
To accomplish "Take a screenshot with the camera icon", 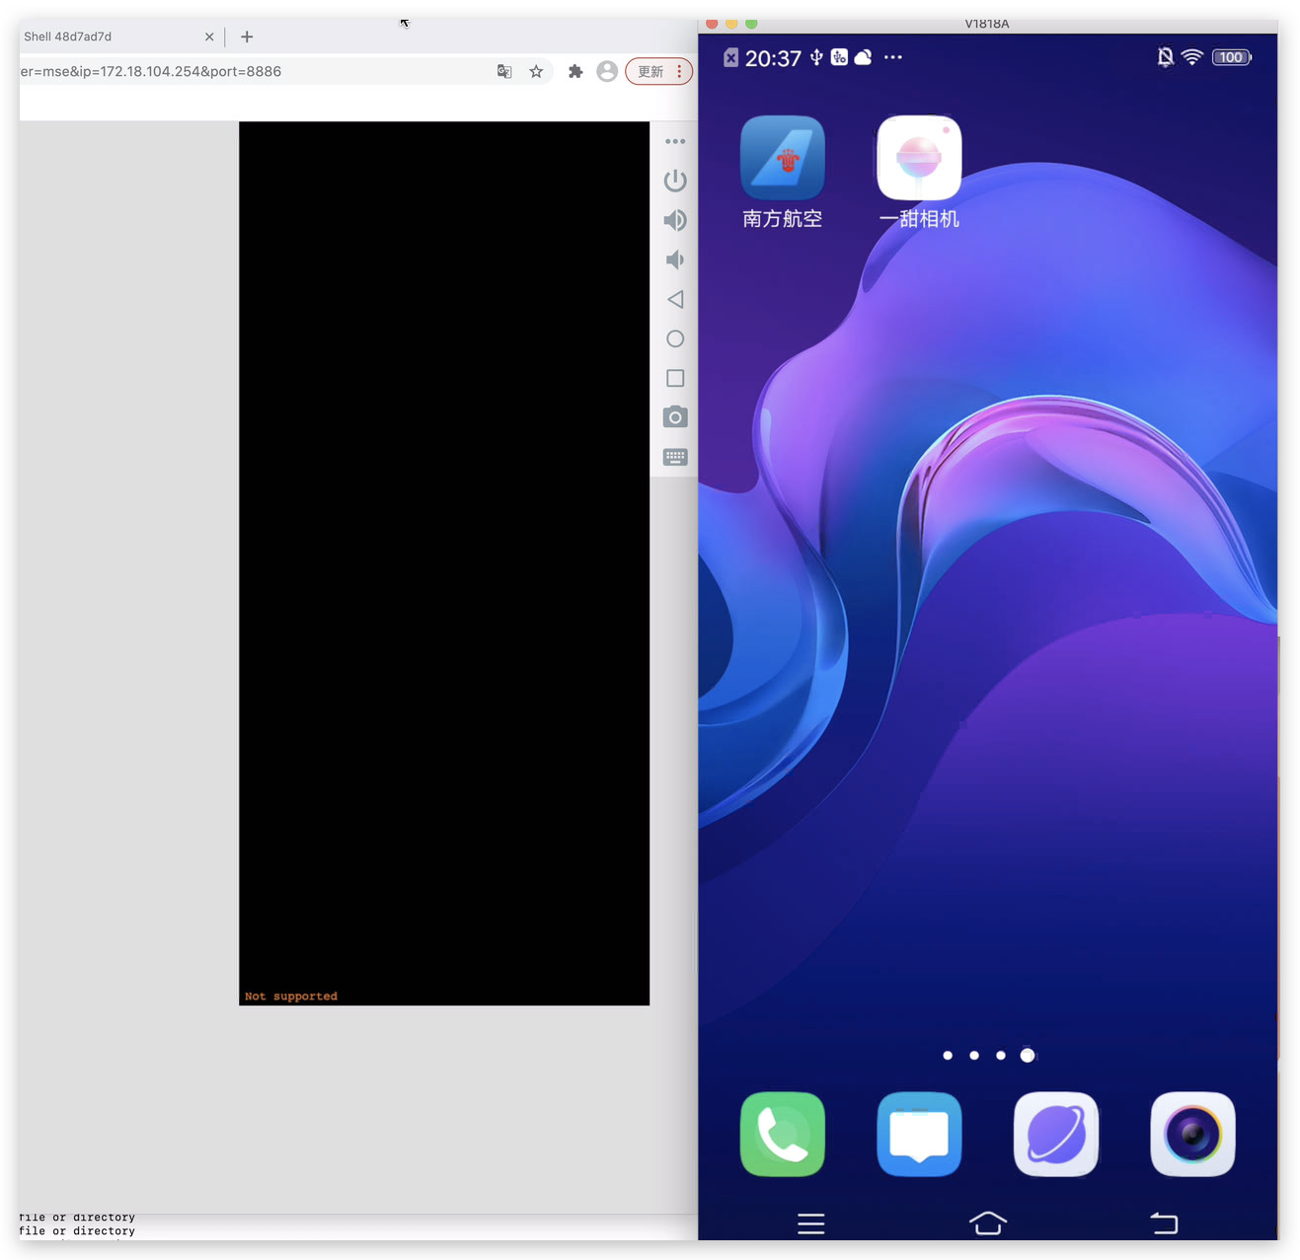I will tap(675, 417).
